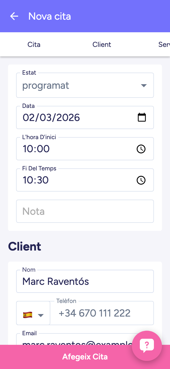Click clock icon for Fi Del Temps
Screen dimensions: 170x369
coord(141,180)
